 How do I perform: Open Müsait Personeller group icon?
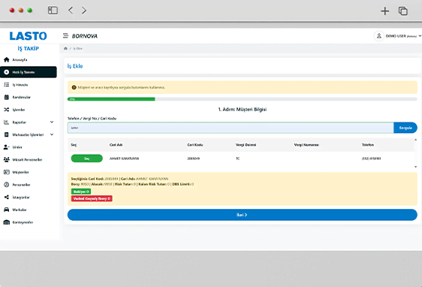(7, 159)
